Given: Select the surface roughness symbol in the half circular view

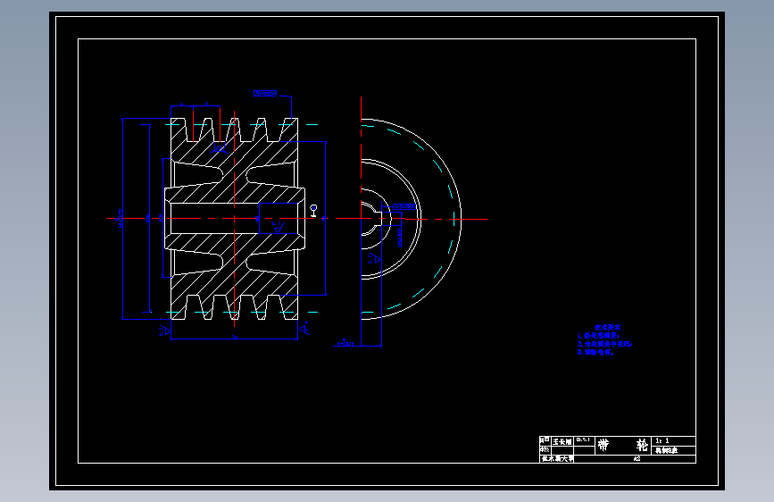Looking at the screenshot, I should click(x=375, y=258).
